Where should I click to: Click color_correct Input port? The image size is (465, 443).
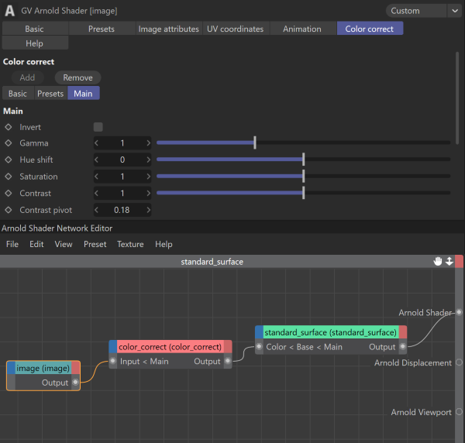(112, 361)
